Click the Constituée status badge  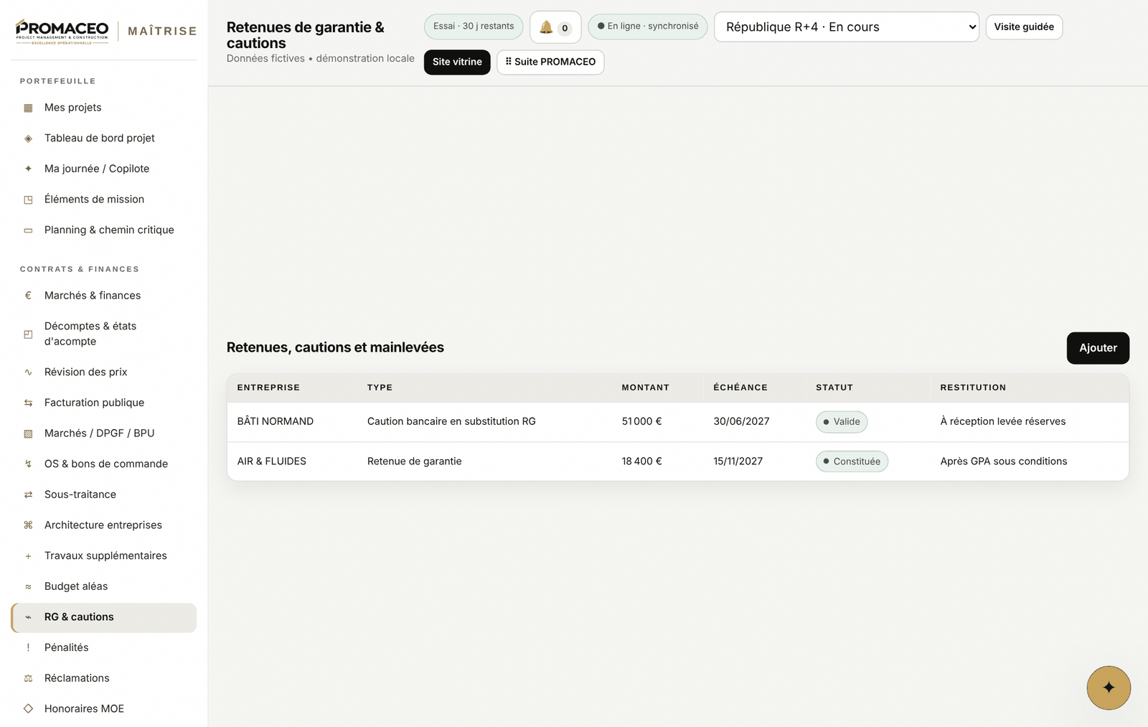click(x=852, y=461)
